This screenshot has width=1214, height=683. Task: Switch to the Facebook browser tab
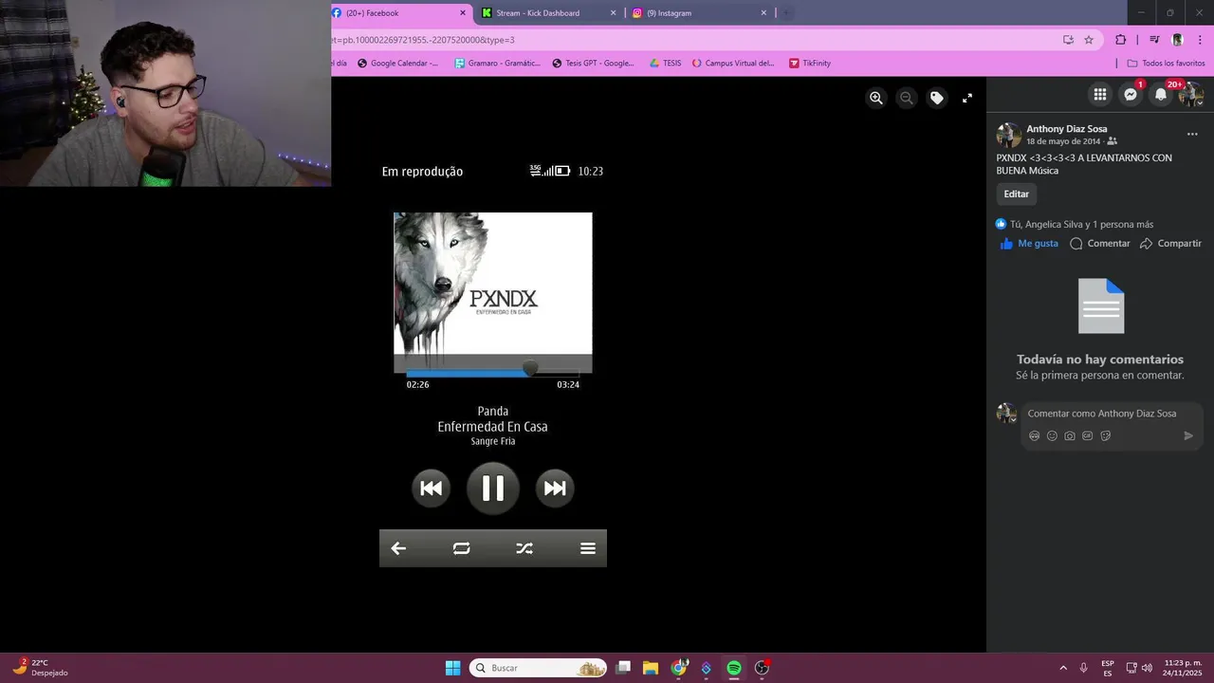tap(398, 13)
